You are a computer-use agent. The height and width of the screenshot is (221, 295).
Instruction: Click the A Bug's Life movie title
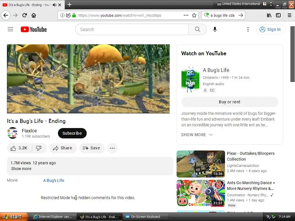[216, 70]
